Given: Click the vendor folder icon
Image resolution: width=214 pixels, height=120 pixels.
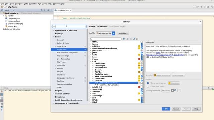Looking at the screenshot, I should click(x=6, y=16).
